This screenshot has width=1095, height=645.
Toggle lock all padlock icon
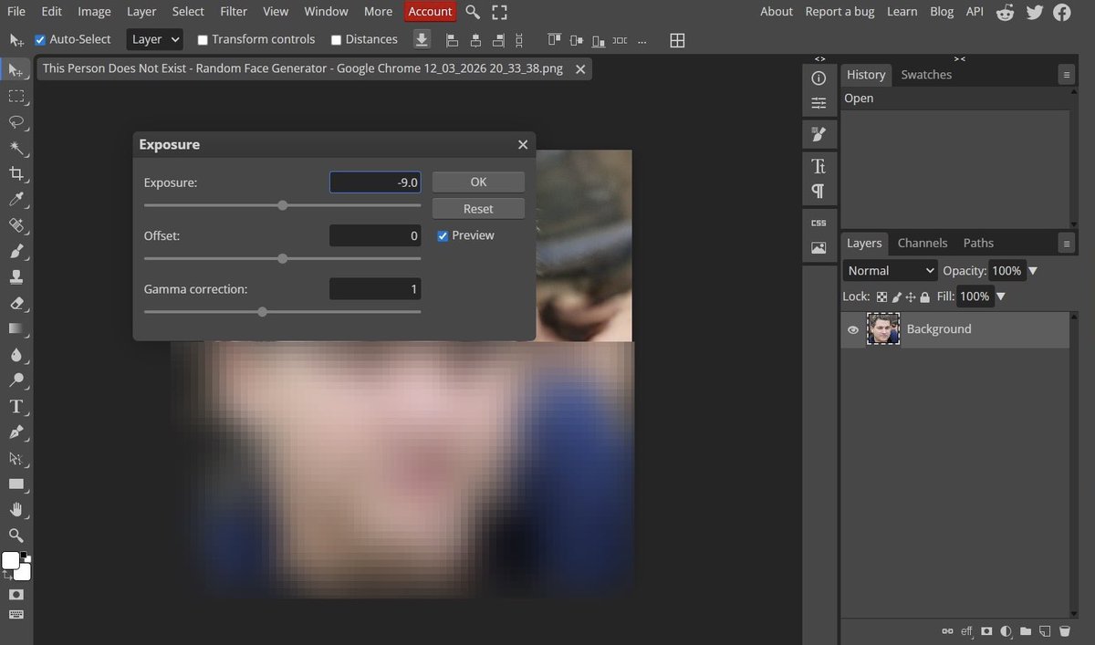924,296
